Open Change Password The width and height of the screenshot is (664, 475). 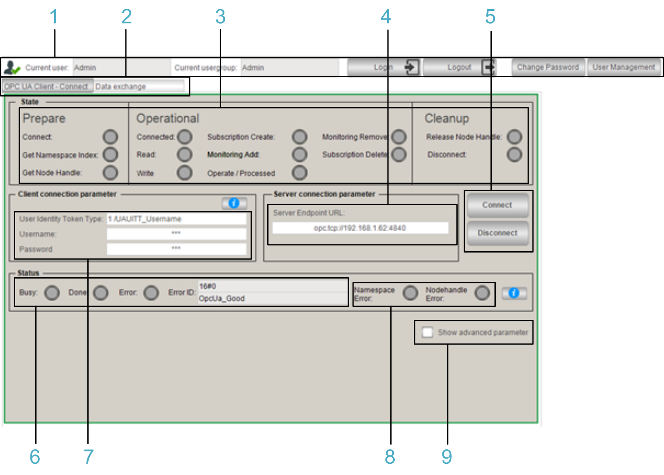[548, 67]
